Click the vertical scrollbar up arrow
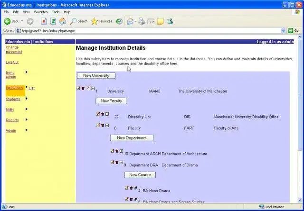 click(300, 37)
